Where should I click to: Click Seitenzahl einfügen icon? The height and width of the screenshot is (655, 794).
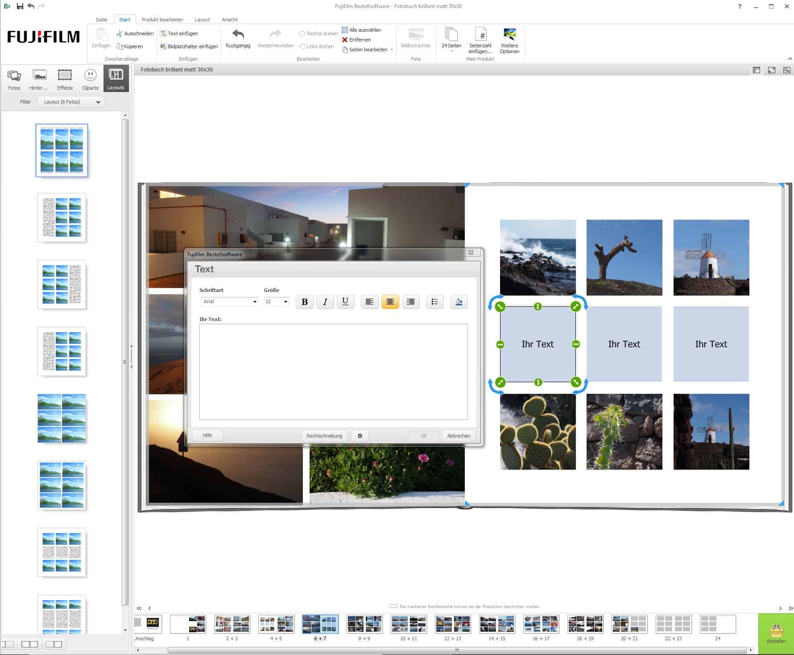(x=480, y=35)
